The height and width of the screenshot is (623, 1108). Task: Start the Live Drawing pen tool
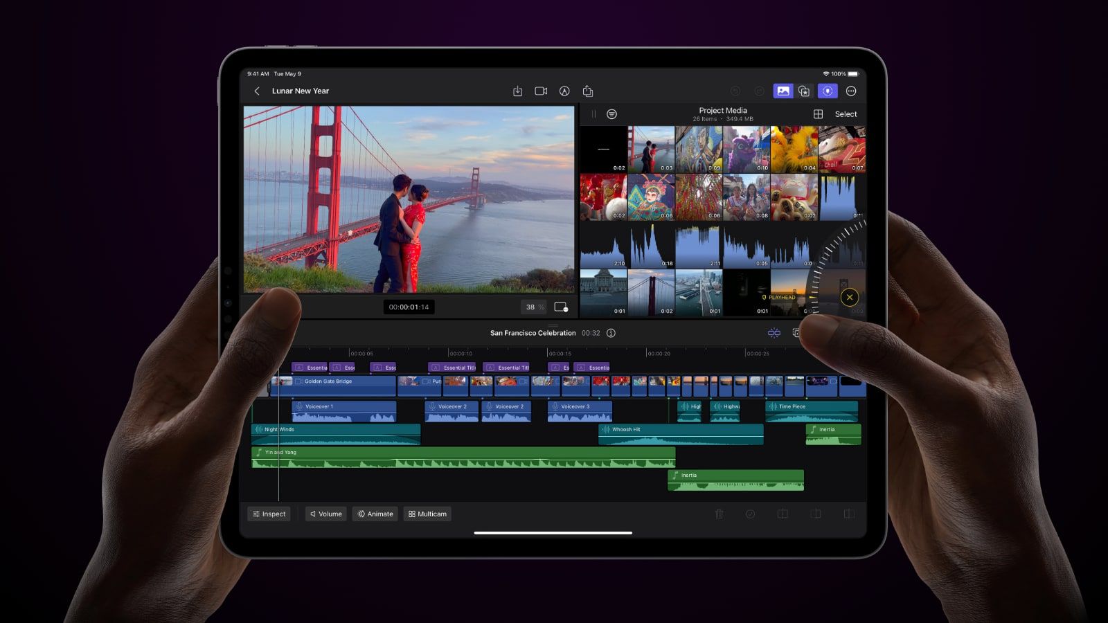point(564,91)
